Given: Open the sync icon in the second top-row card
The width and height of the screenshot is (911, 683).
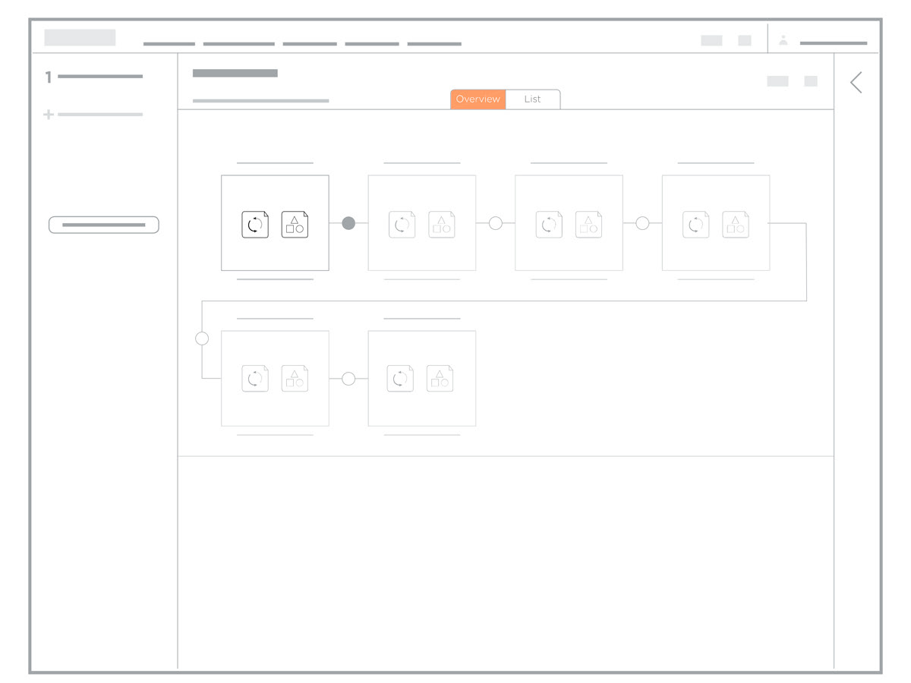Looking at the screenshot, I should pyautogui.click(x=402, y=225).
